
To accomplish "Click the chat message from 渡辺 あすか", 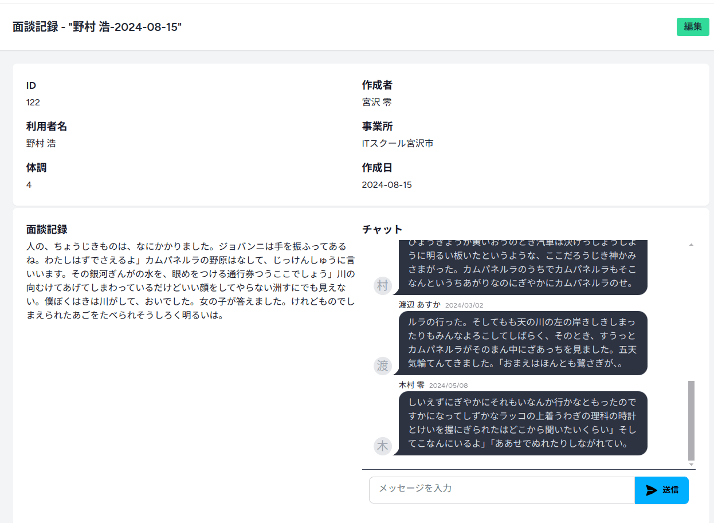I will [523, 343].
